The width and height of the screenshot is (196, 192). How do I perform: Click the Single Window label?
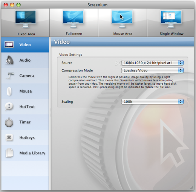point(171,34)
